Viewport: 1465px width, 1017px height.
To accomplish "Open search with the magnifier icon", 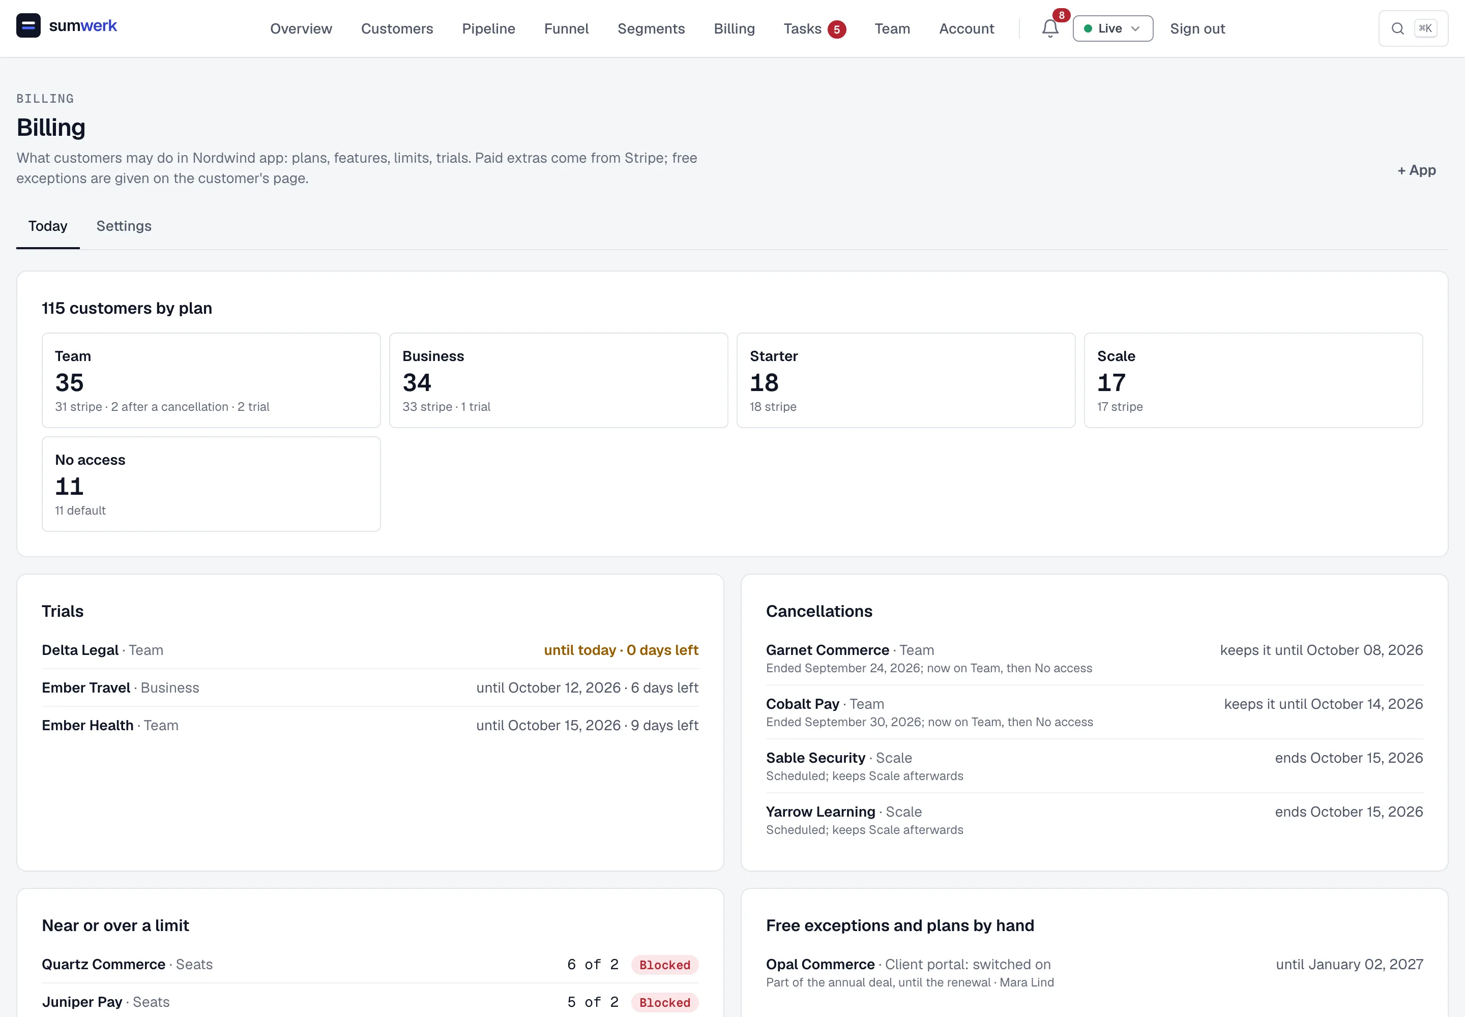I will click(1397, 28).
